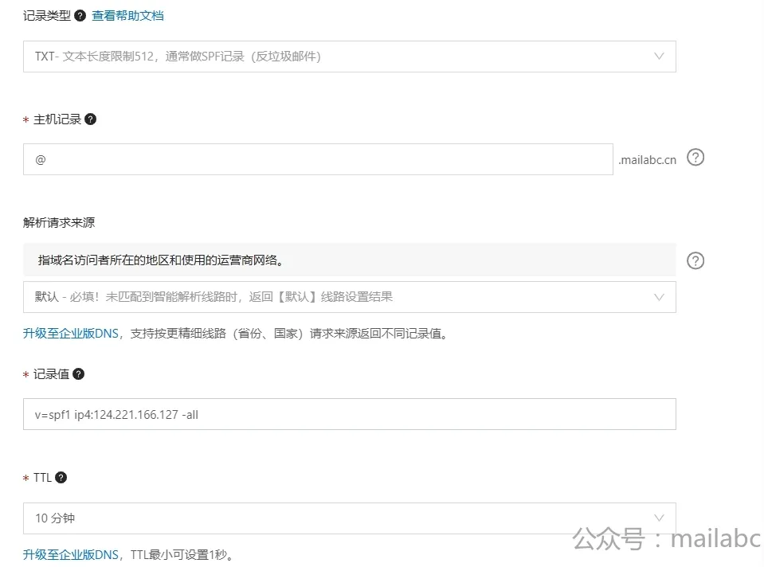Viewport: 764px width, 567px height.
Task: Open 查看帮助文档 link
Action: tap(127, 16)
